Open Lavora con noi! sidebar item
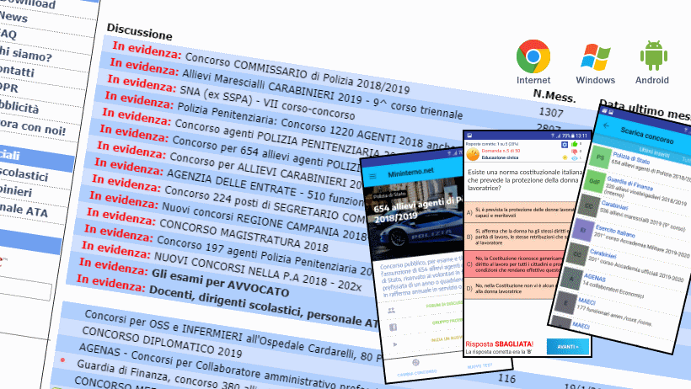The image size is (691, 389). 33,127
